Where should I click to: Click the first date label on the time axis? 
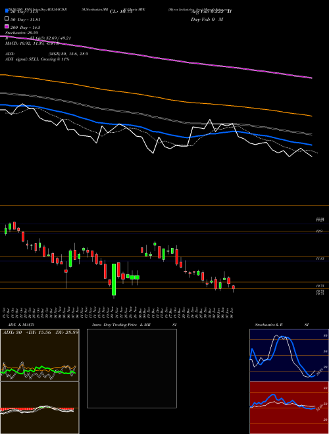[4, 313]
